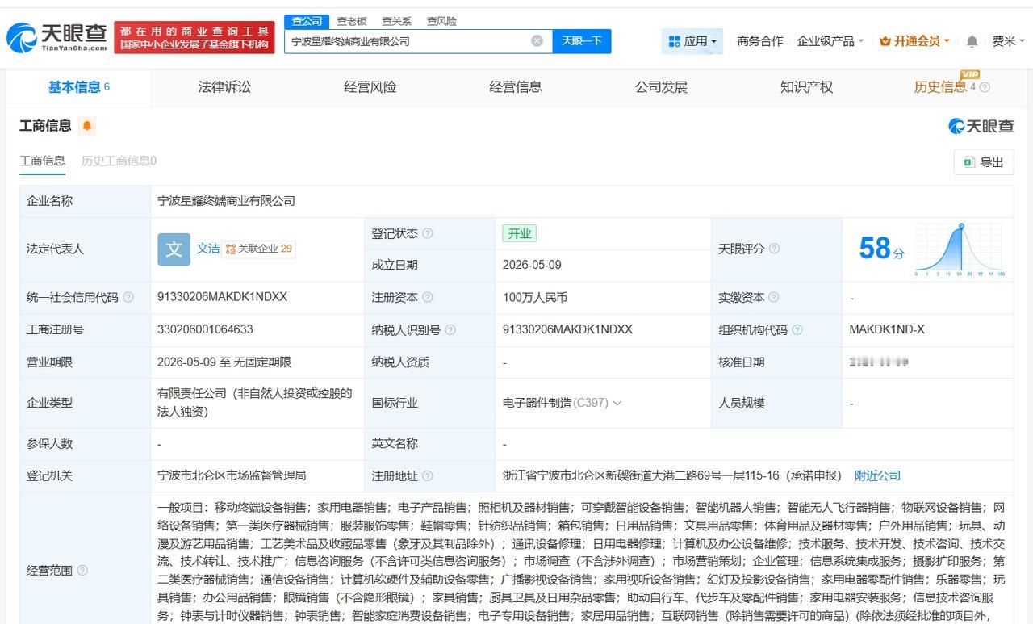The height and width of the screenshot is (624, 1033).
Task: Select organization code MAKDK1ND-X
Action: click(x=887, y=329)
